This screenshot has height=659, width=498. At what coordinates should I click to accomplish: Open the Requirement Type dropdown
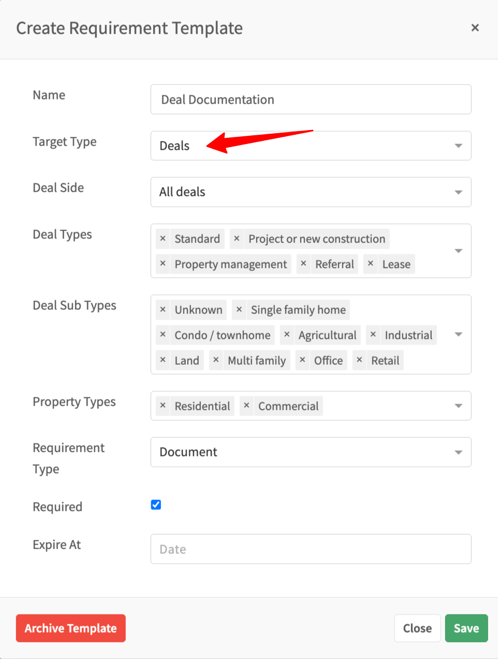(x=311, y=452)
